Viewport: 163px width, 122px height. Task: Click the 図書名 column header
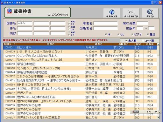(51, 44)
